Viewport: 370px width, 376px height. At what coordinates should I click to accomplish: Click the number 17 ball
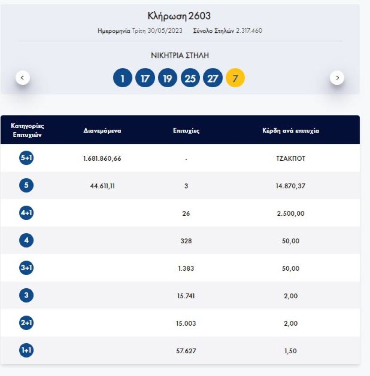coord(145,77)
